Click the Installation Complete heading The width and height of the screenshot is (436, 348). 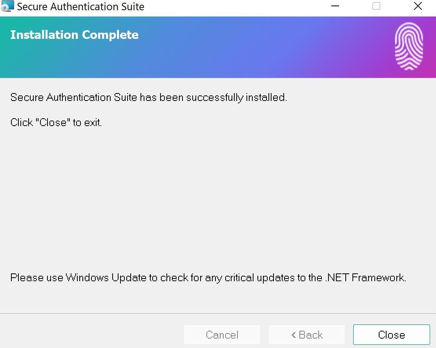coord(74,35)
